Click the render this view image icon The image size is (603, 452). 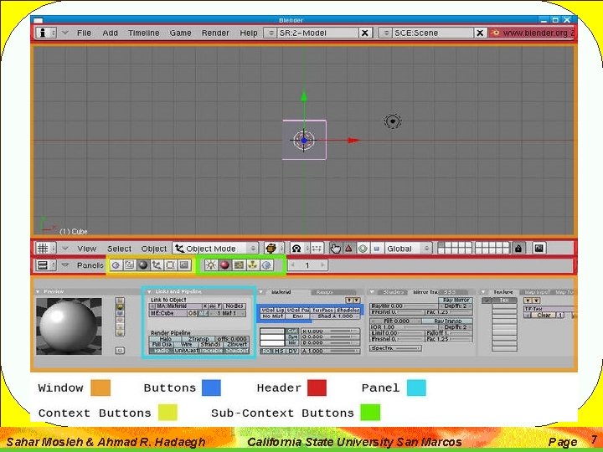[539, 249]
